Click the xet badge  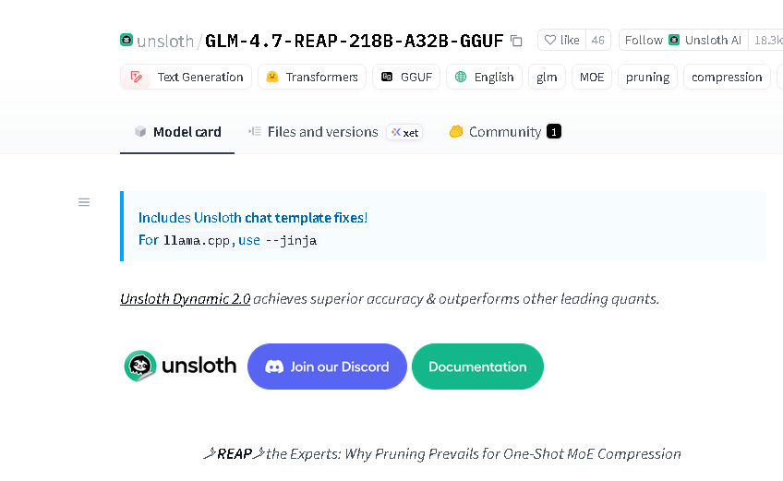(x=404, y=132)
